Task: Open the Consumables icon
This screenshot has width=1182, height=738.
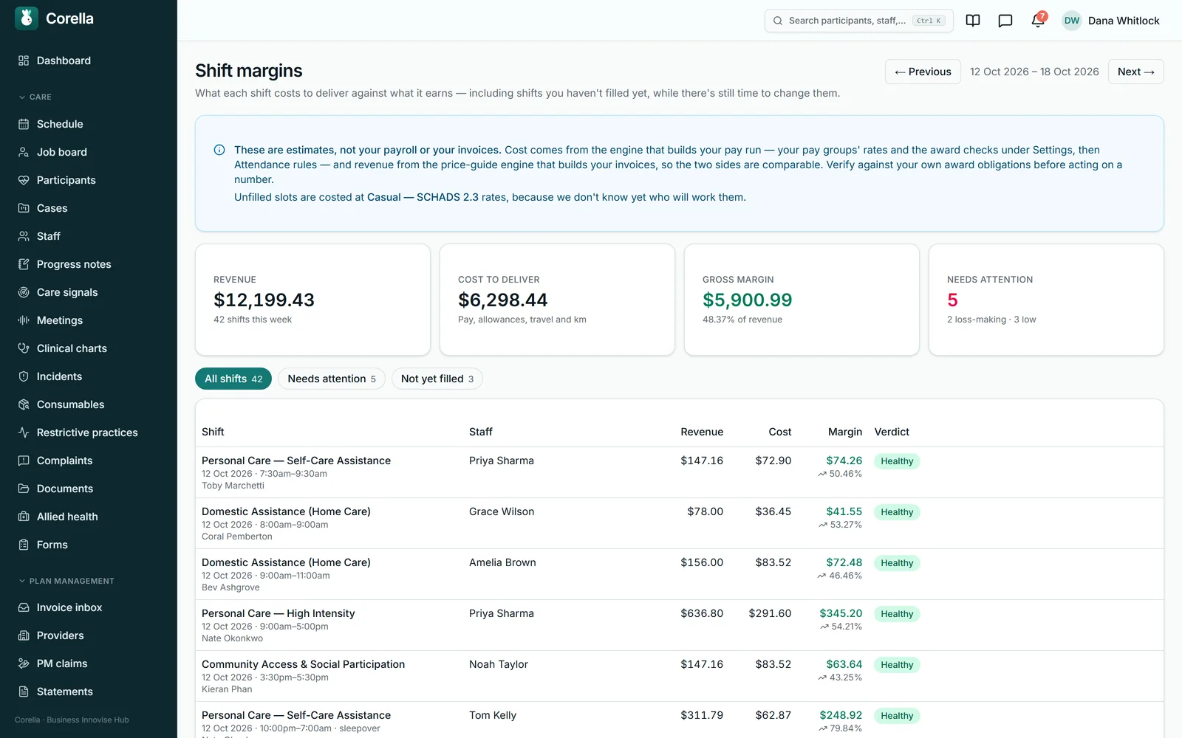Action: (24, 404)
